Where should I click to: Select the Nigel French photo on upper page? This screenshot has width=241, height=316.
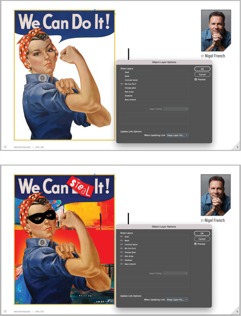coord(216,31)
